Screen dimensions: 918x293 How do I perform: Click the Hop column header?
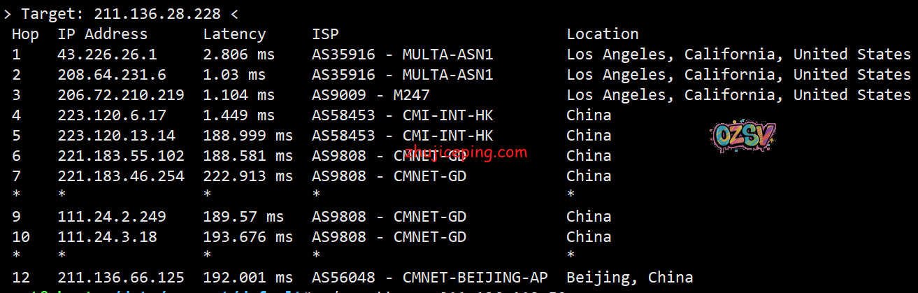point(25,34)
